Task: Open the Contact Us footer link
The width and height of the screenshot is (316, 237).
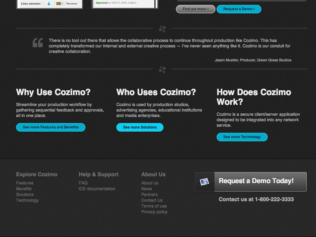Action: (x=152, y=200)
